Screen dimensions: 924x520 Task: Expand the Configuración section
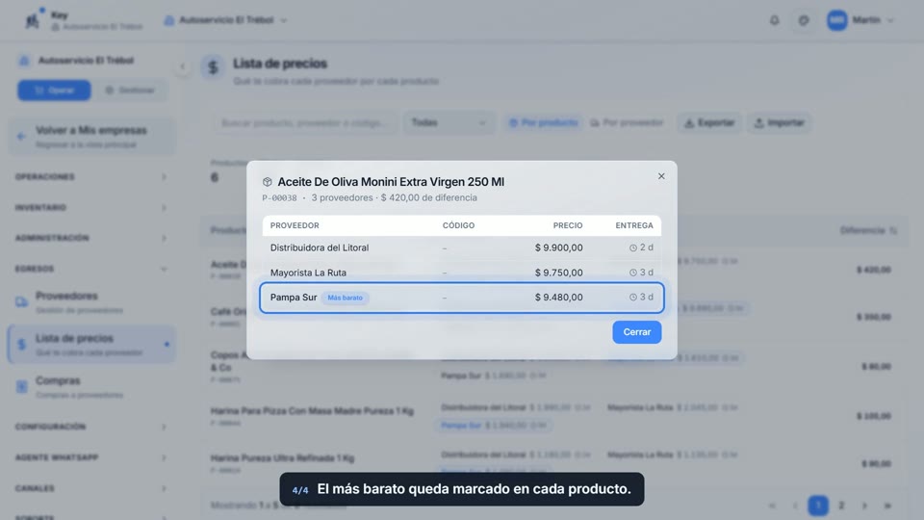90,427
